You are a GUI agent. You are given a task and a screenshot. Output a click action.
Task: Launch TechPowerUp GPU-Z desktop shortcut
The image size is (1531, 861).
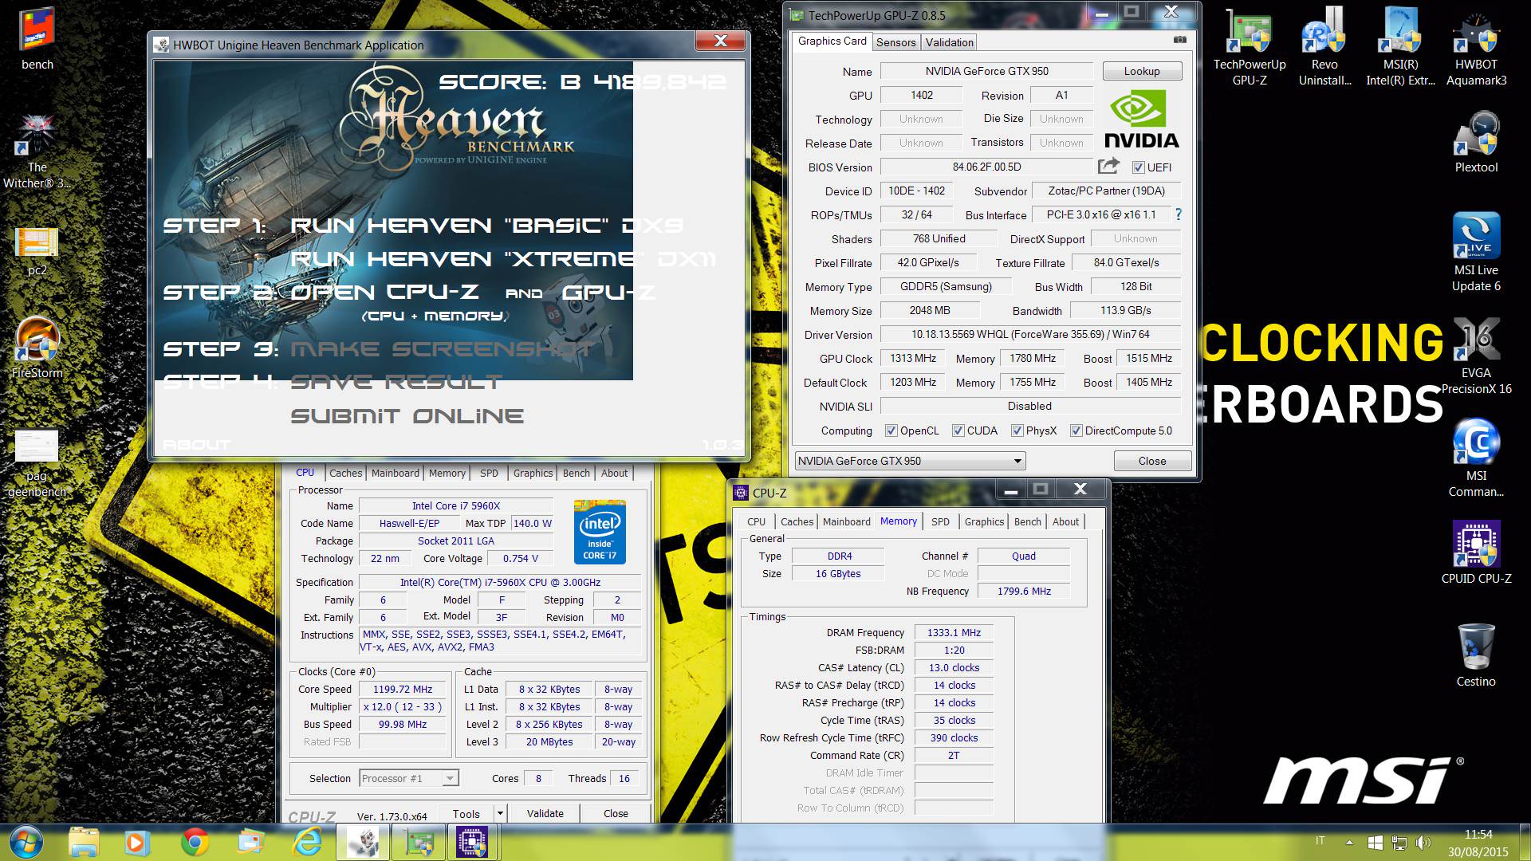coord(1250,46)
